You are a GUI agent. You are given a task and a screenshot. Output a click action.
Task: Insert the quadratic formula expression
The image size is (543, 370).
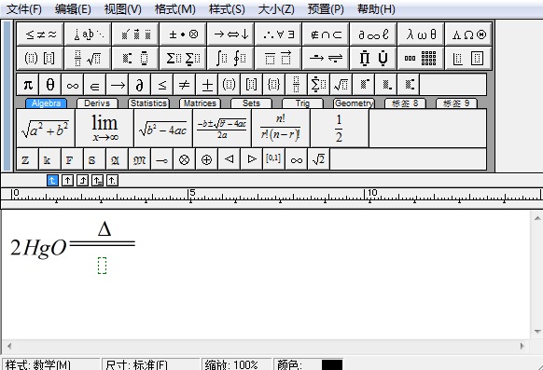click(222, 129)
